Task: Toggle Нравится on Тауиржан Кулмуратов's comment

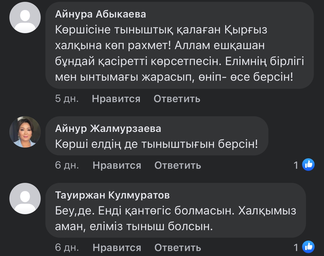Action: point(117,247)
